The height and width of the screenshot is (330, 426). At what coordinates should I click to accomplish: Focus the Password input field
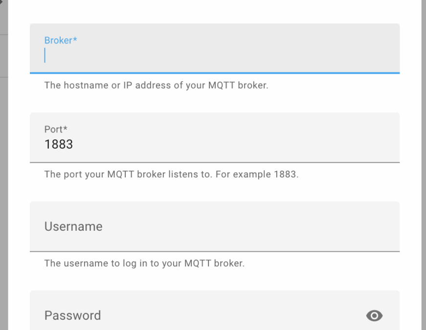pos(215,310)
